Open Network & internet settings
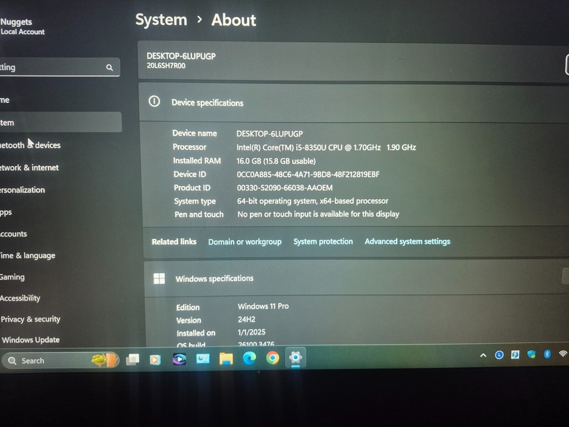 (x=60, y=167)
